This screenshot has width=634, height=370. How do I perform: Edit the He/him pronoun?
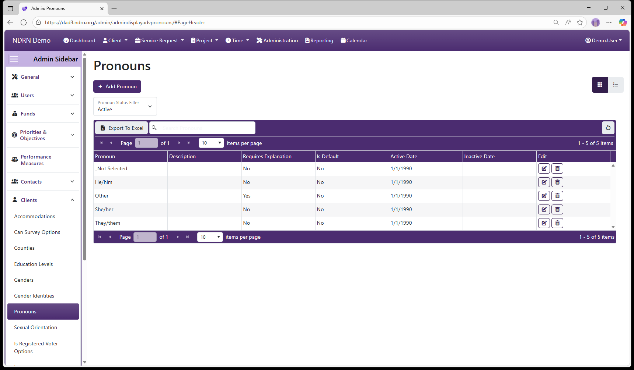[x=544, y=182]
